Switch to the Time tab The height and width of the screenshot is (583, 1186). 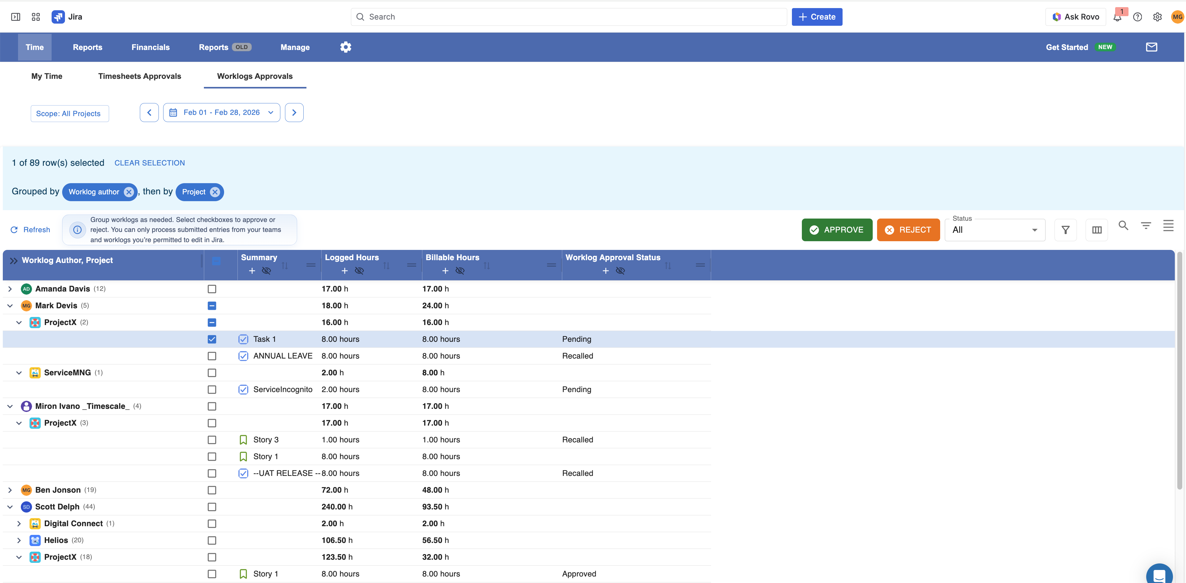click(x=34, y=47)
